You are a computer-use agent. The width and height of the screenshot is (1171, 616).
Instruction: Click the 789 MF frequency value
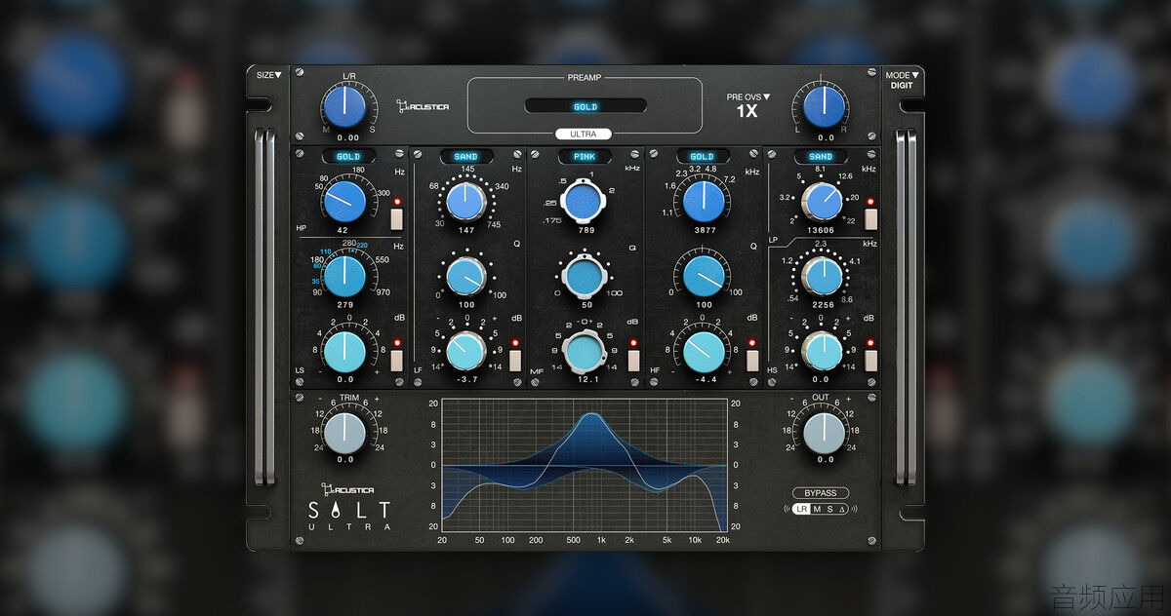585,231
